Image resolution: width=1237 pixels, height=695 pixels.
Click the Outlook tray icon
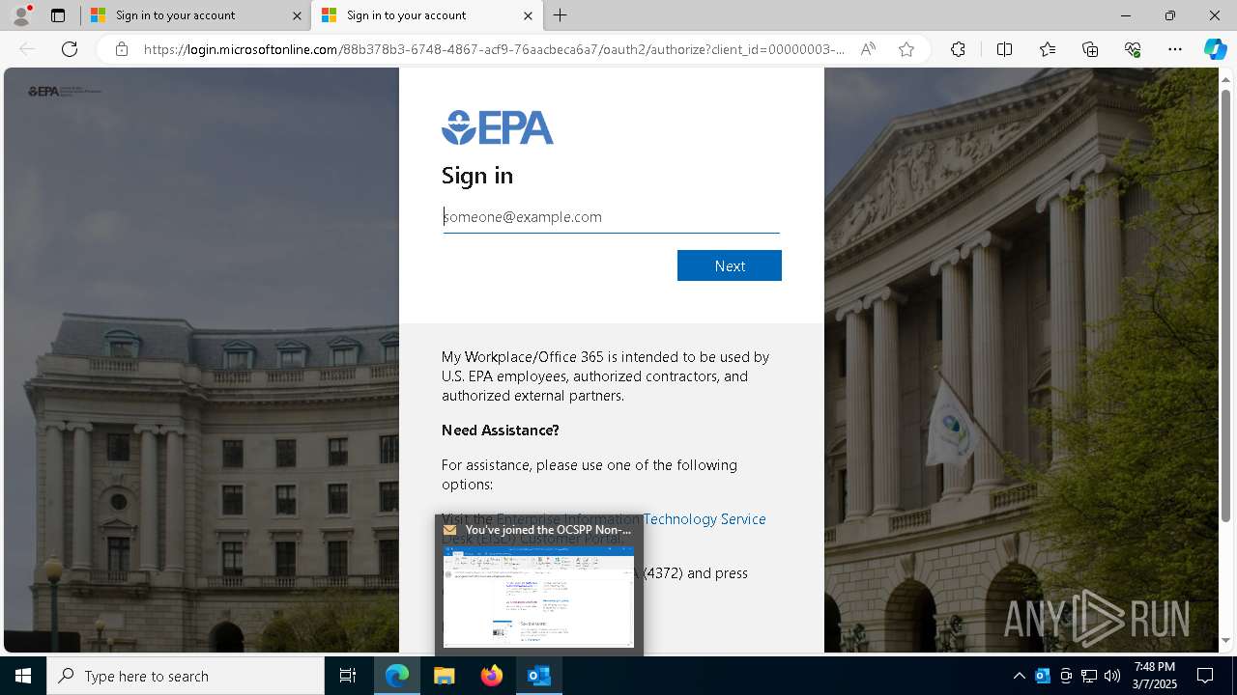tap(1043, 676)
